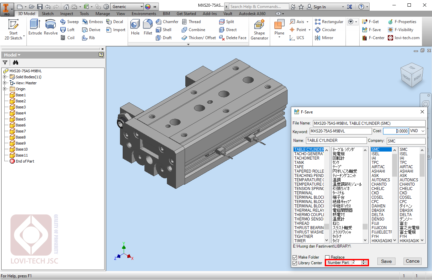Toggle the Make Folder checkbox
This screenshot has width=432, height=280.
point(295,257)
